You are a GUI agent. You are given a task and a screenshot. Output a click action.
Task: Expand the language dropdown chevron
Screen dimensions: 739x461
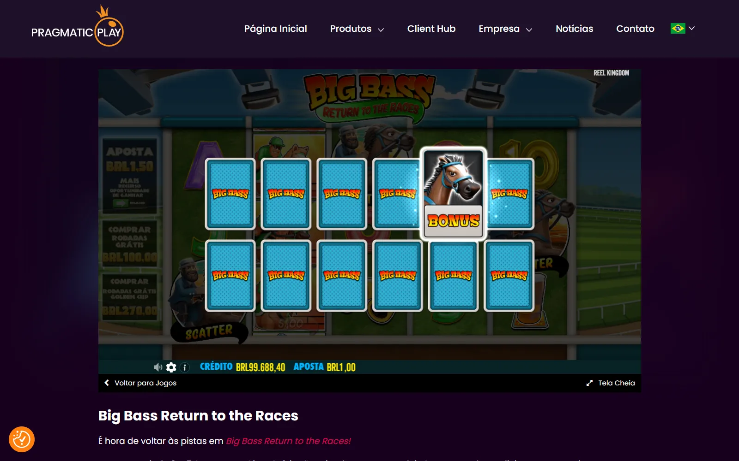(691, 28)
